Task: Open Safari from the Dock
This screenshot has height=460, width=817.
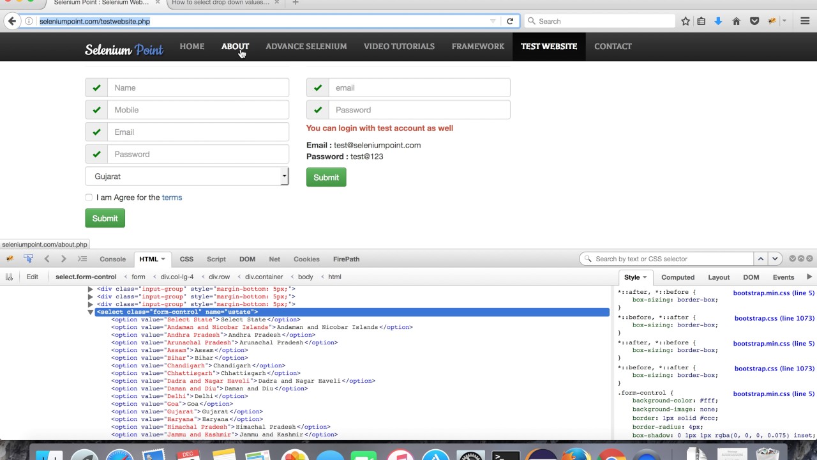Action: [119, 455]
